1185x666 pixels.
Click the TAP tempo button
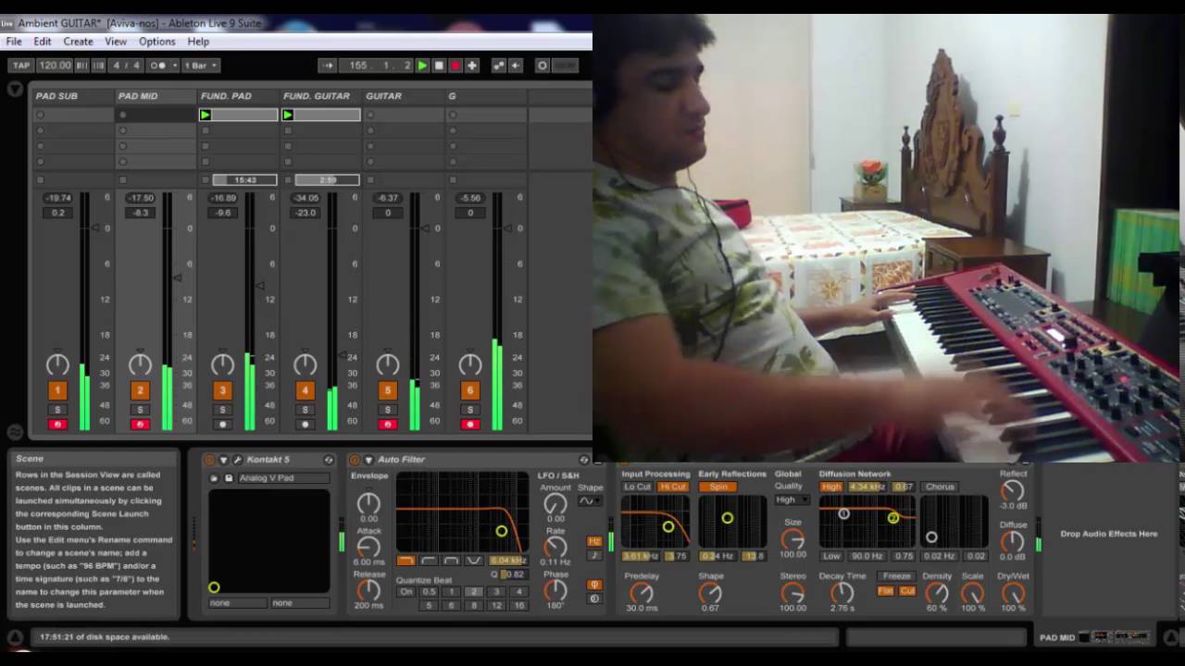tap(20, 66)
